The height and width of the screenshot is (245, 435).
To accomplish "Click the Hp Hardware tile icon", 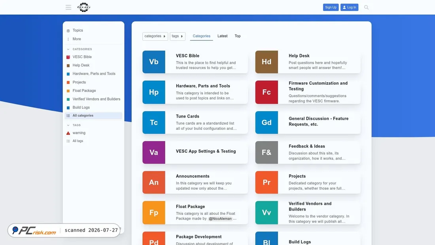I will tap(154, 92).
